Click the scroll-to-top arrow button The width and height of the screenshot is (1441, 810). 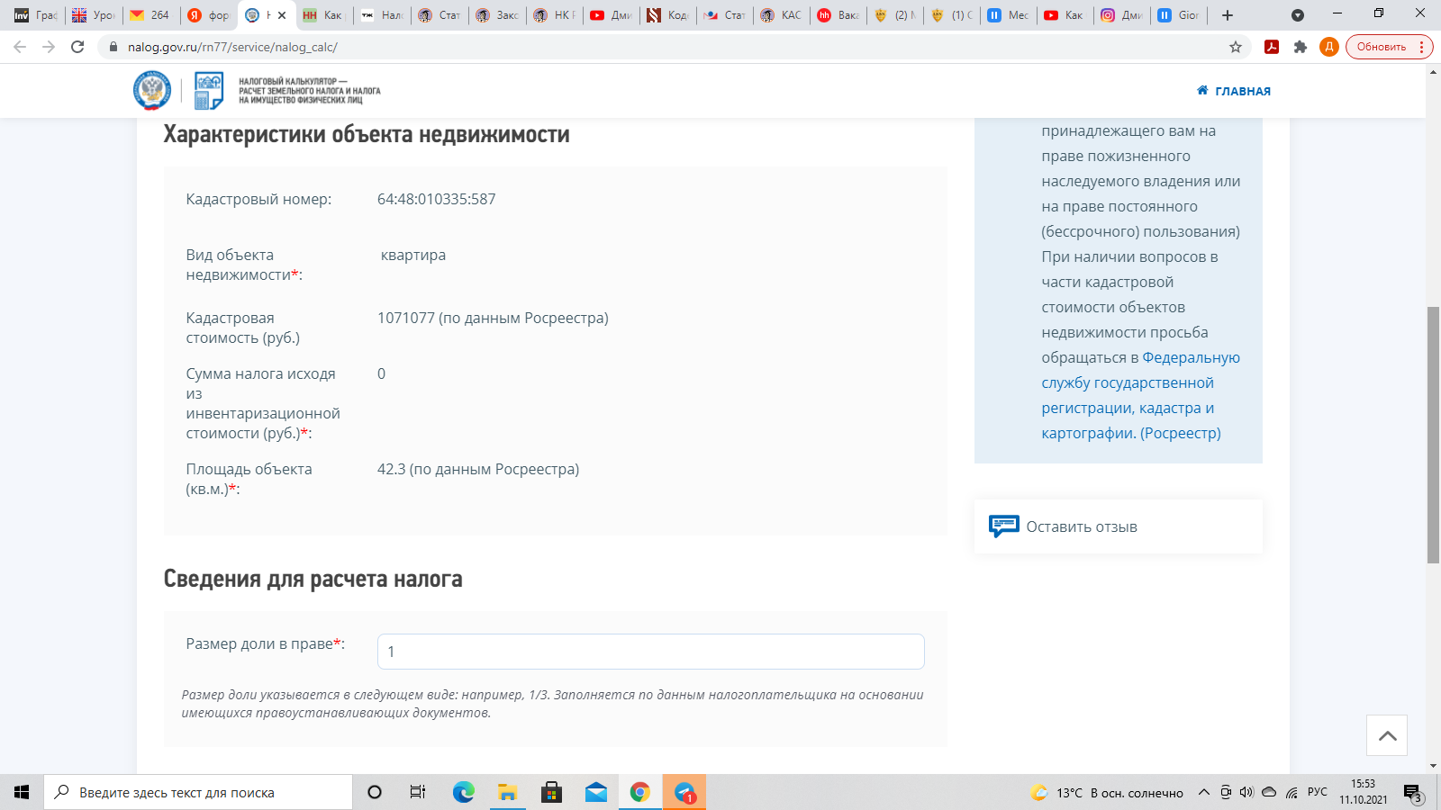[x=1387, y=735]
